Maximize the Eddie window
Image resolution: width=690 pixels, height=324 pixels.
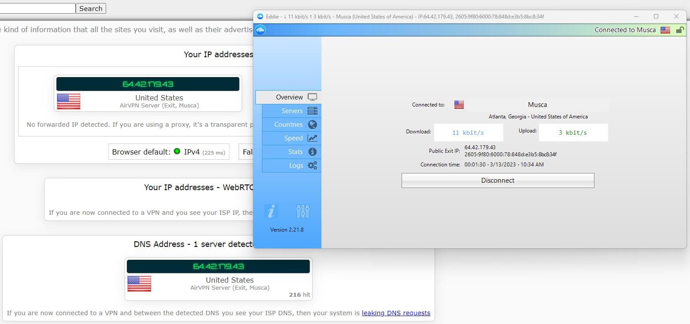[656, 16]
